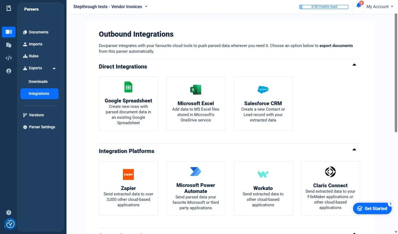This screenshot has height=234, width=398.
Task: Open the parser selector dropdown arrow
Action: (x=146, y=7)
